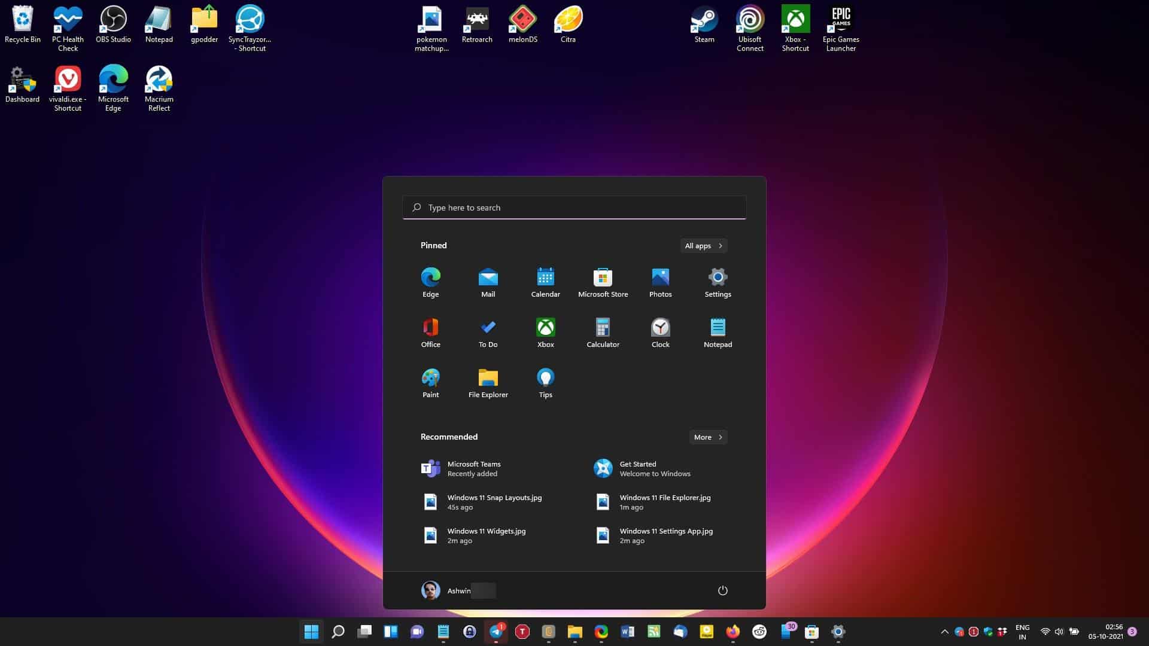Open the ENG IN language switcher

1023,632
